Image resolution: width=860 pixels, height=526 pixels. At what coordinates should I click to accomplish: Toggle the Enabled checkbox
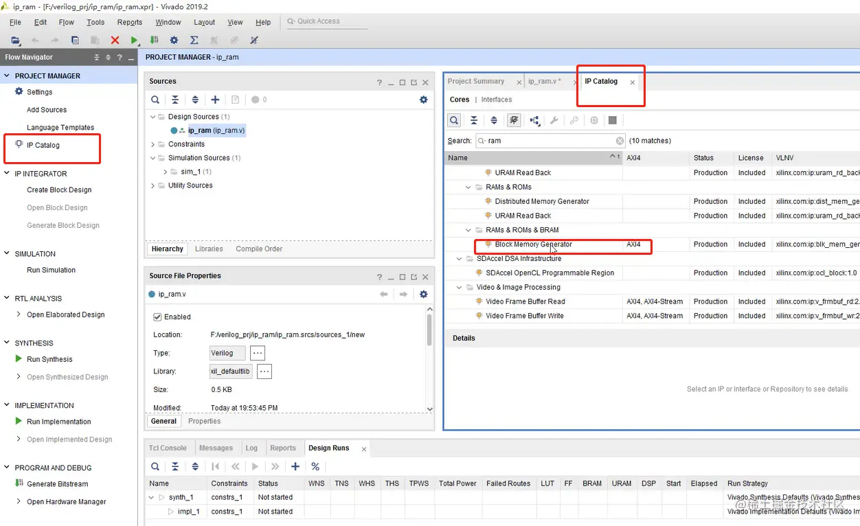click(157, 317)
